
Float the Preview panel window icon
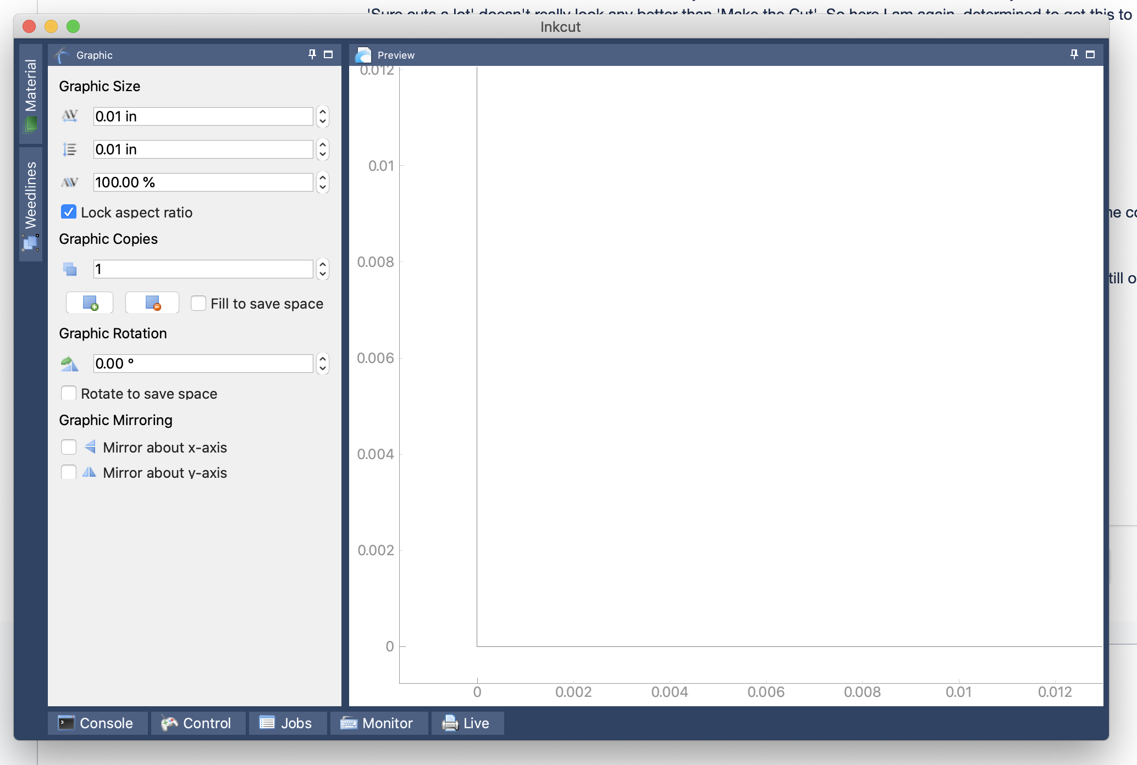click(x=1090, y=54)
